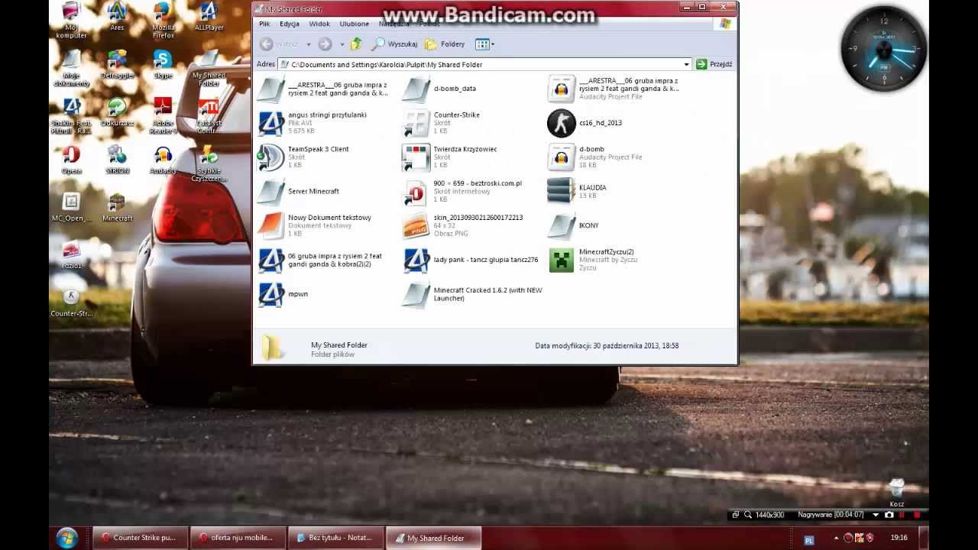
Task: Open Moje dokumenty on the desktop
Action: [x=71, y=69]
